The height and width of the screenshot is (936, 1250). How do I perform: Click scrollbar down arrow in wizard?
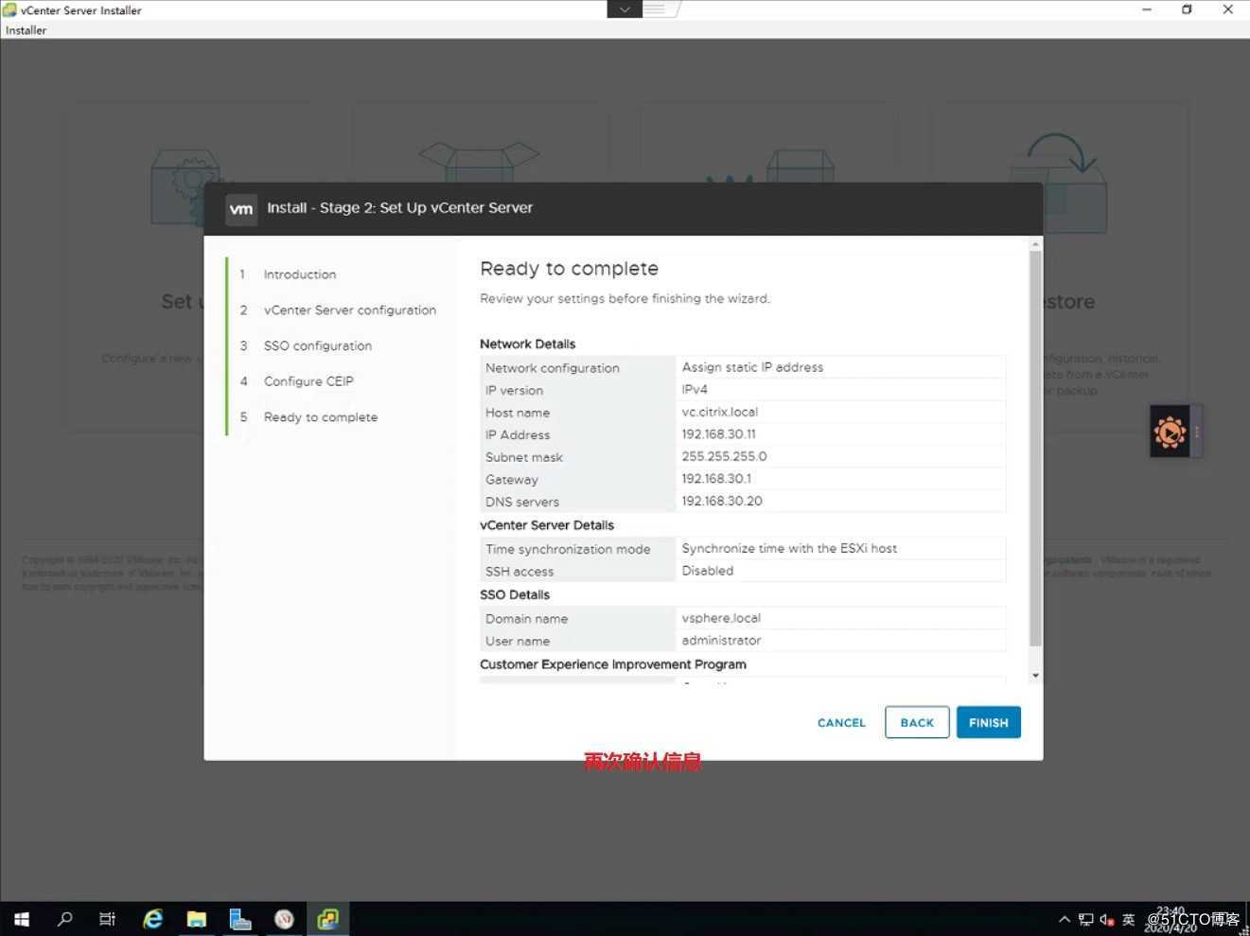point(1035,676)
